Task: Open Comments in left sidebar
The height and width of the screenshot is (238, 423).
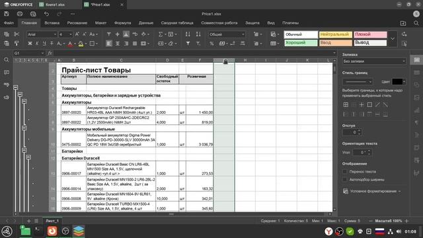Action: [7, 72]
